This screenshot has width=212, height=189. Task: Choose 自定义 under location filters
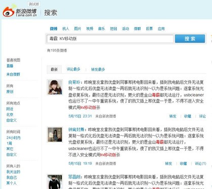(x=12, y=120)
